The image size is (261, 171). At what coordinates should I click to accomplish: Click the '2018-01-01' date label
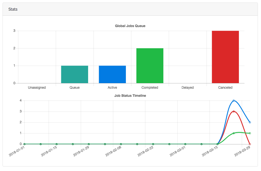tap(17, 151)
